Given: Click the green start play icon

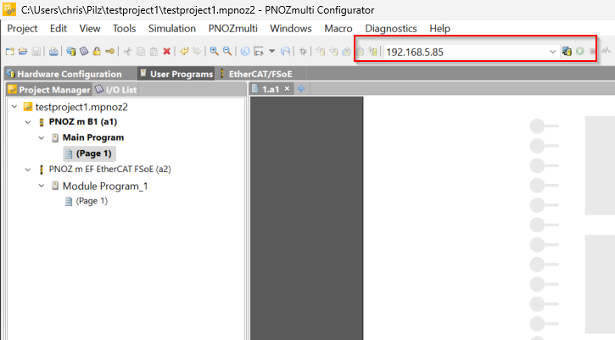Looking at the screenshot, I should pyautogui.click(x=580, y=52).
